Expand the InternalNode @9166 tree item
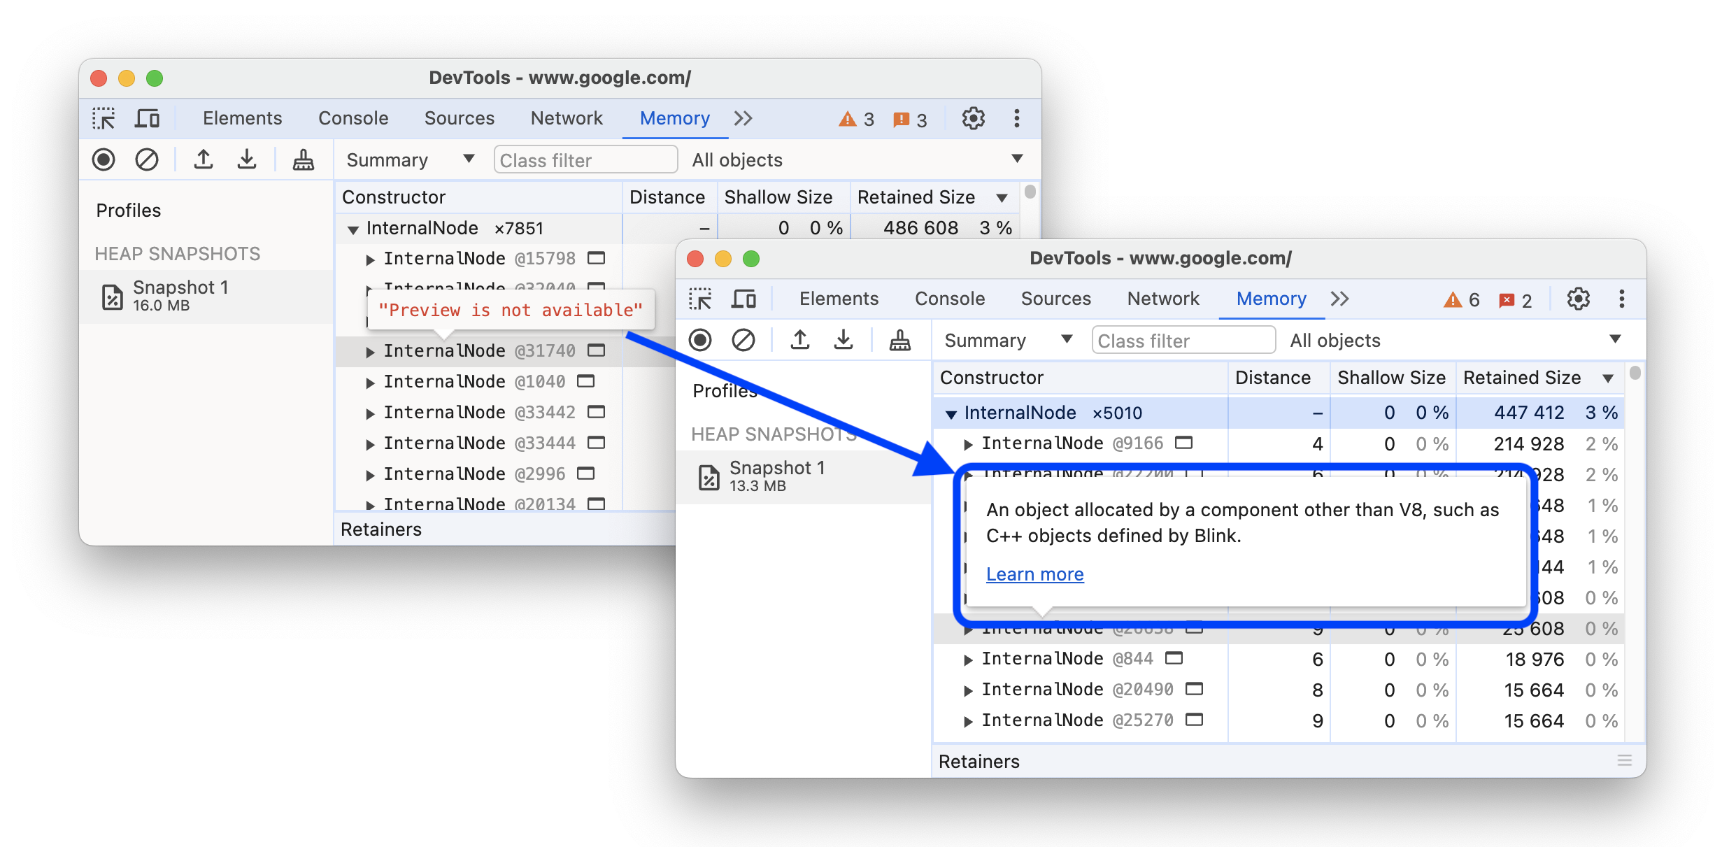 (960, 446)
